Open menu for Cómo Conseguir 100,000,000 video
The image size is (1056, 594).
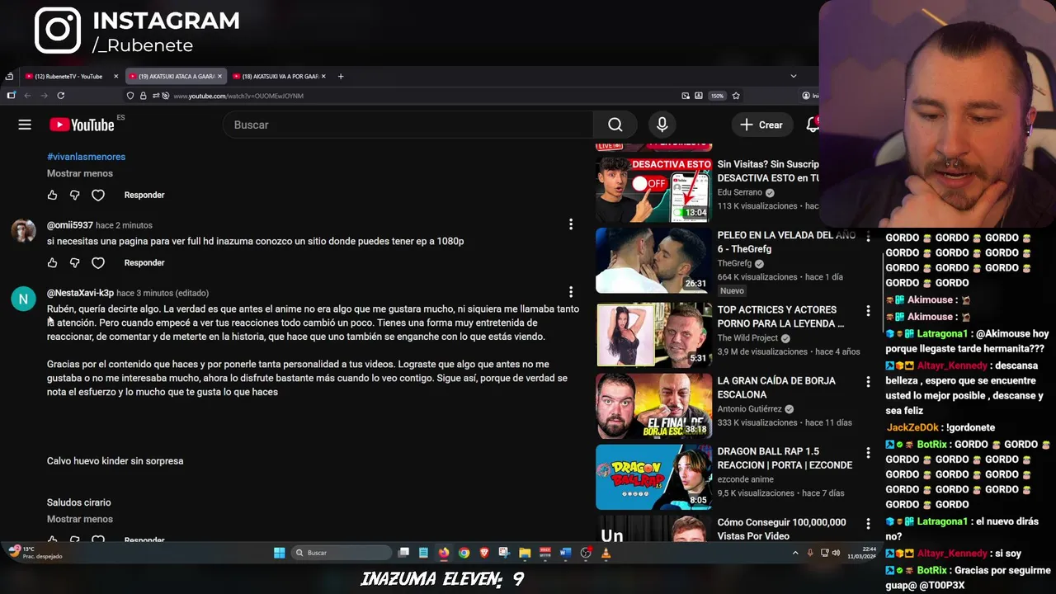tap(868, 524)
